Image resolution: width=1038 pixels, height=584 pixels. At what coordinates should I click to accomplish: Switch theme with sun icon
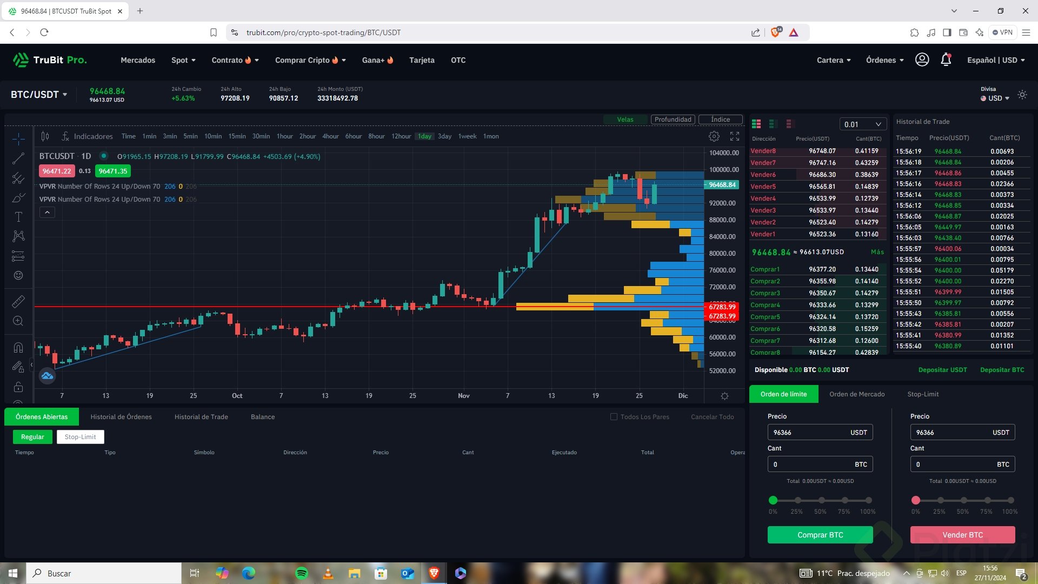1022,95
